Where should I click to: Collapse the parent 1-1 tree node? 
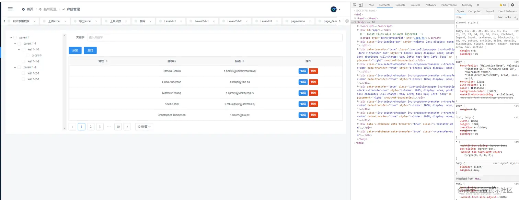click(15, 44)
